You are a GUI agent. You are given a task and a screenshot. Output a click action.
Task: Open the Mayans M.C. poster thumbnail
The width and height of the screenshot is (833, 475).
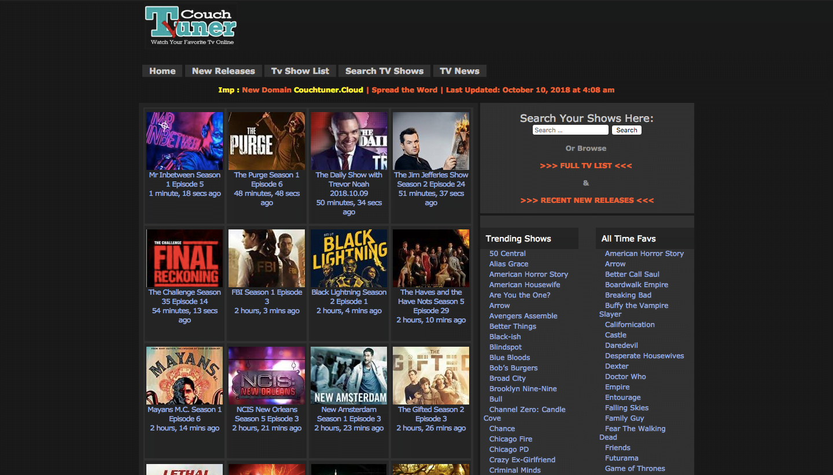pos(185,376)
